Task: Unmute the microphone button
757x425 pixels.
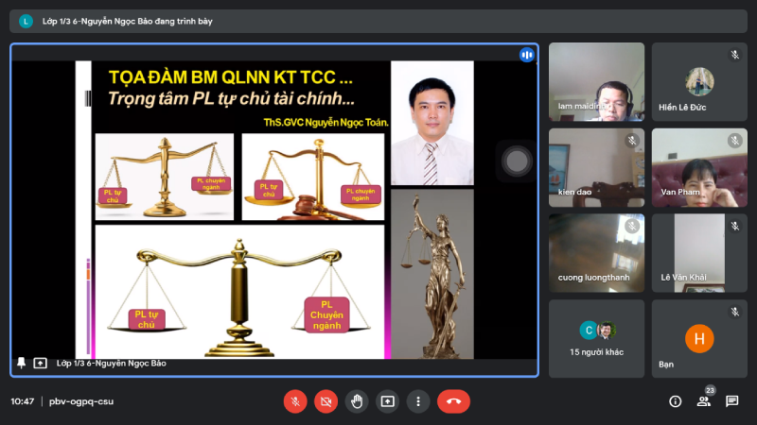Action: [295, 401]
